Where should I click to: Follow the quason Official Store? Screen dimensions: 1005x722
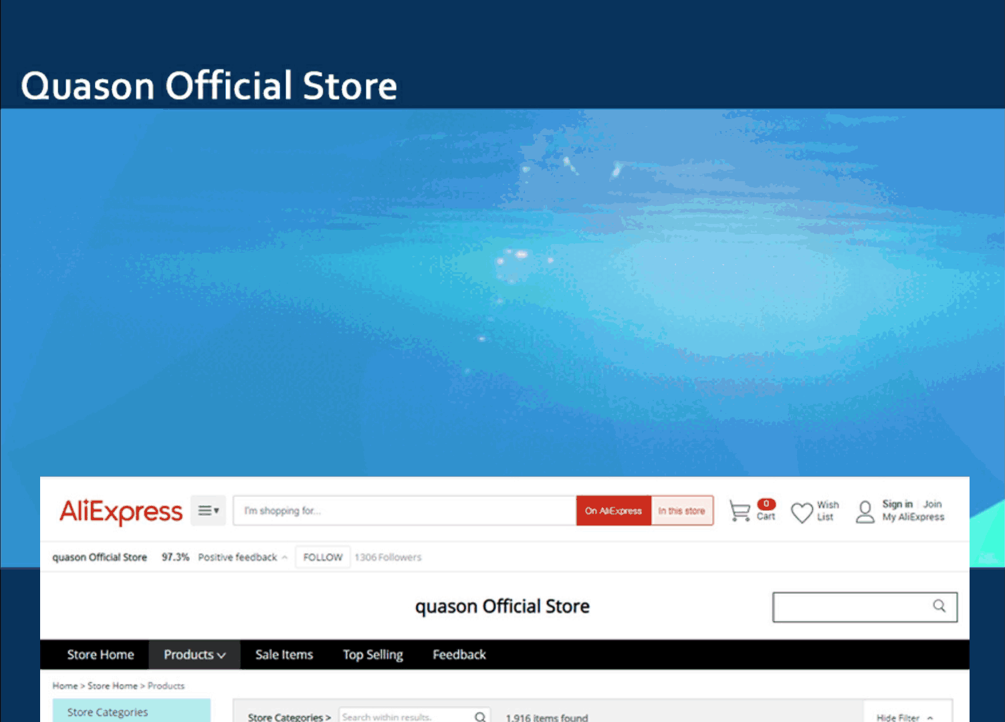(322, 558)
